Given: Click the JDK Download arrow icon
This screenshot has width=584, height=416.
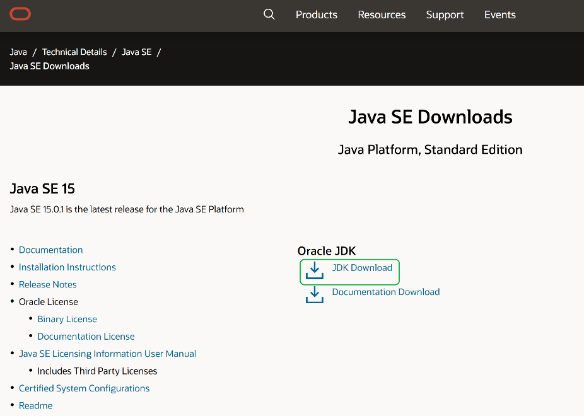Looking at the screenshot, I should [315, 270].
